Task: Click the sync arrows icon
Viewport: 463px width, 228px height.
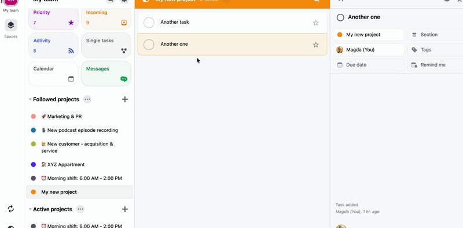Action: tap(10, 209)
